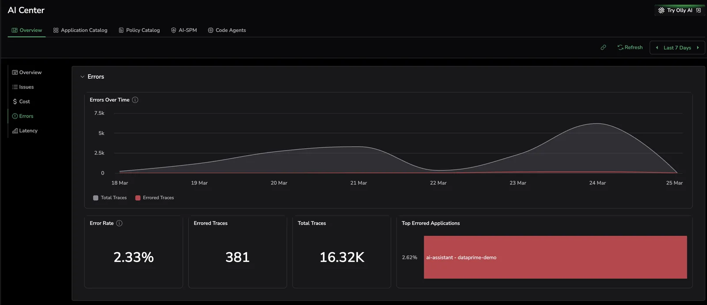Go to the AI-SPM tab
The width and height of the screenshot is (707, 305).
tap(184, 30)
